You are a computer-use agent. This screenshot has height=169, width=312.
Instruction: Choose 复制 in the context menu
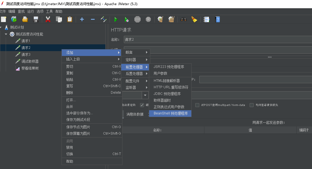92,73
